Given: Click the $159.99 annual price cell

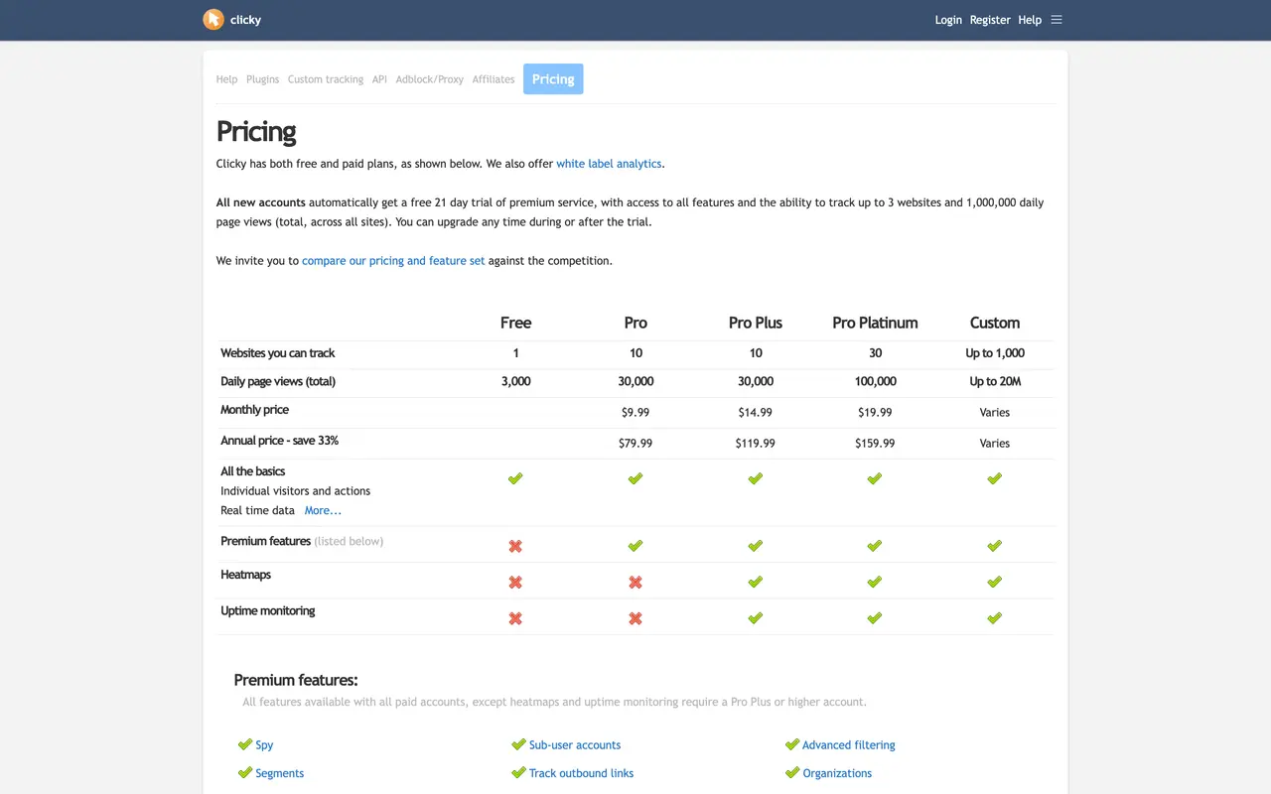Looking at the screenshot, I should coord(875,444).
